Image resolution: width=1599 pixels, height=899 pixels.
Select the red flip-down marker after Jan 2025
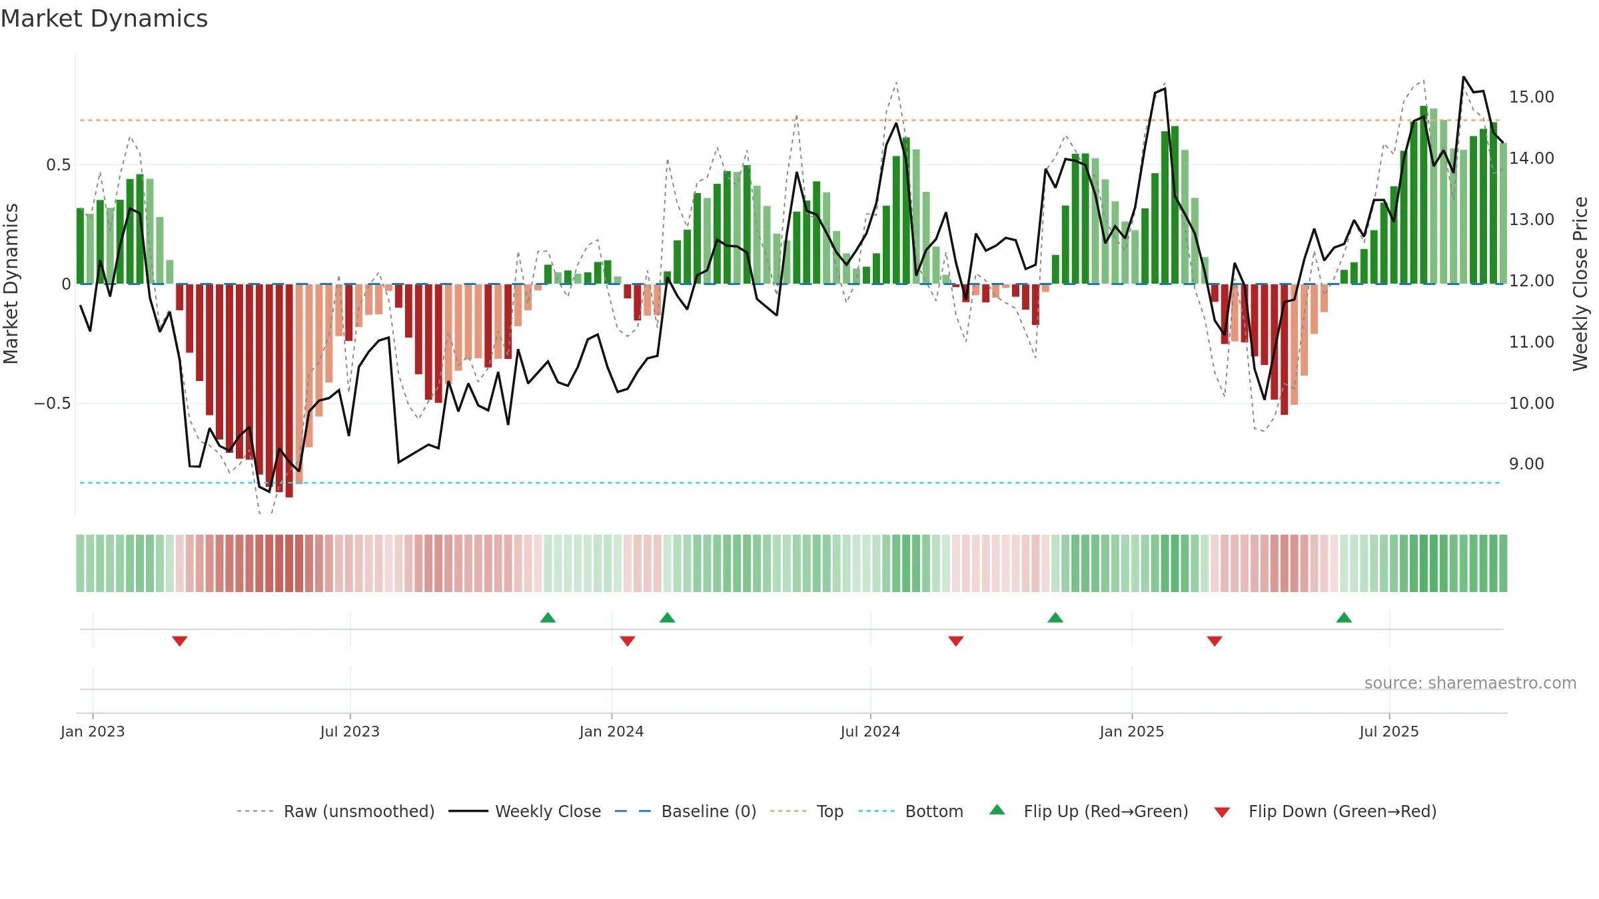point(1215,641)
